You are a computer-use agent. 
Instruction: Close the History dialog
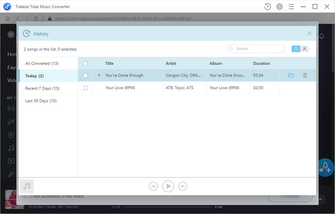[x=310, y=34]
